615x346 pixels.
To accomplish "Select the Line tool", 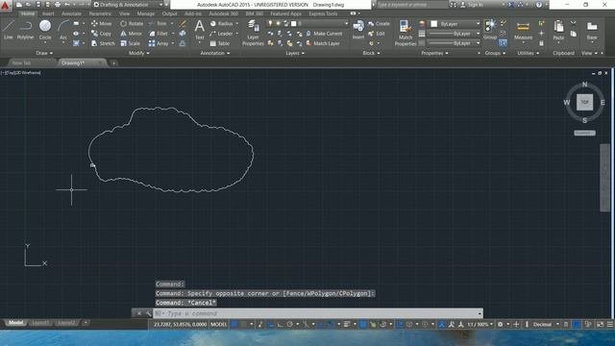I will (x=9, y=30).
